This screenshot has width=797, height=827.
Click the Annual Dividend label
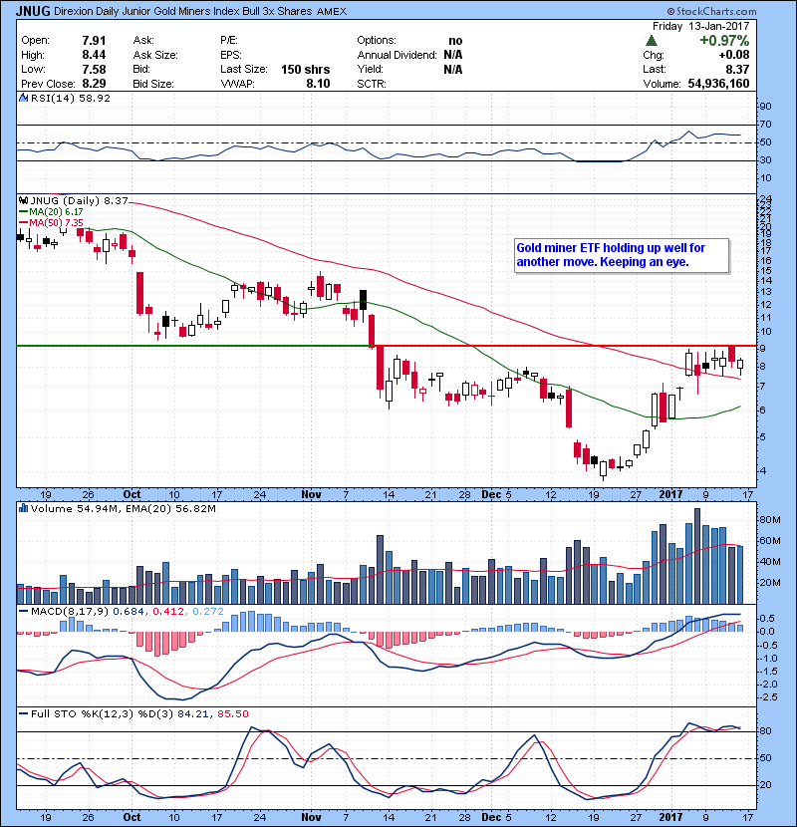[x=398, y=55]
